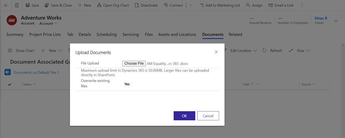Toggle Overwrite existing files Yes option
The width and height of the screenshot is (345, 138).
pos(127,84)
